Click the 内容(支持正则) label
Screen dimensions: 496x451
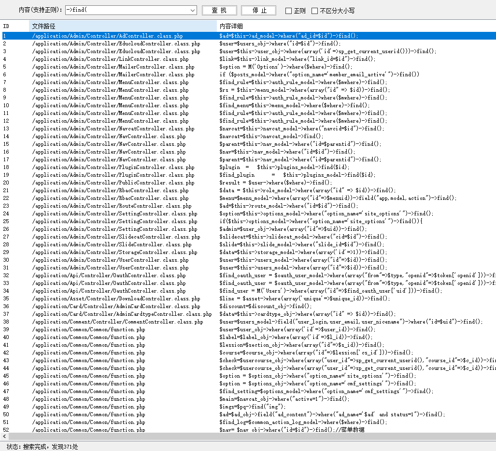pyautogui.click(x=41, y=10)
